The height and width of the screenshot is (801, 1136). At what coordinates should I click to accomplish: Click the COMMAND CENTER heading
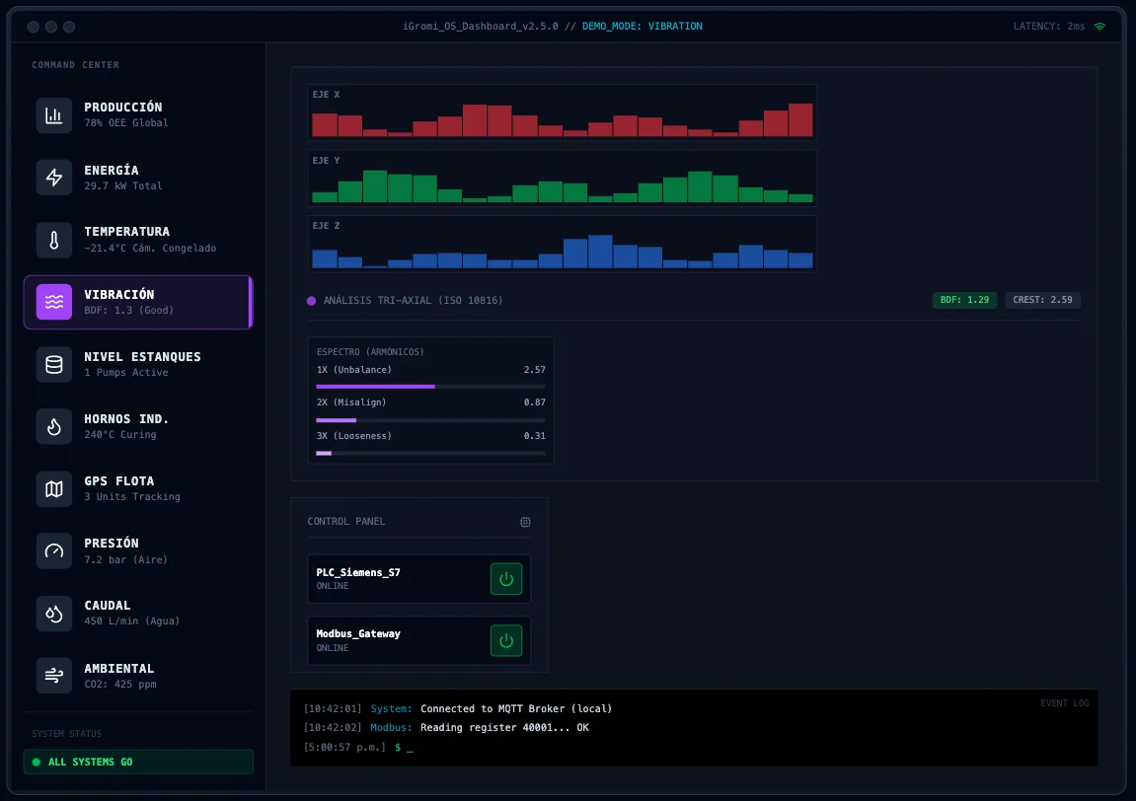coord(75,65)
